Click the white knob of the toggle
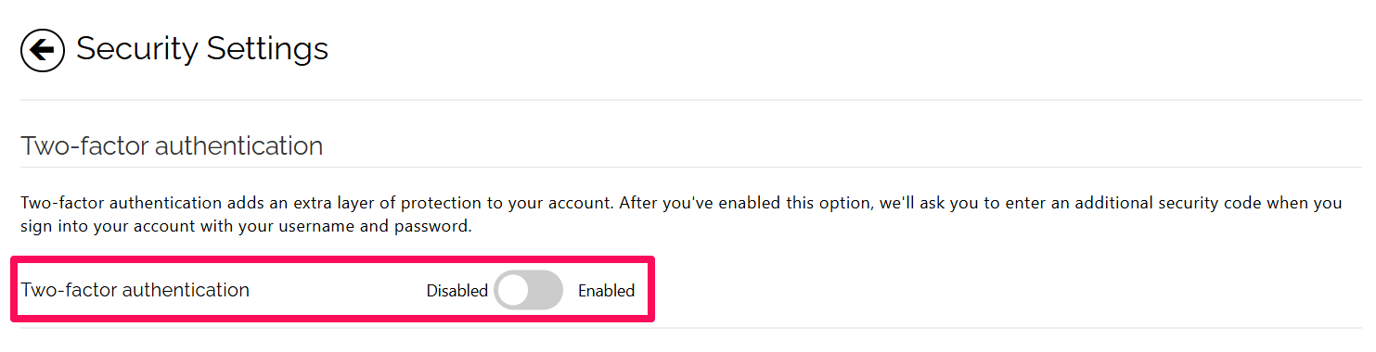The width and height of the screenshot is (1376, 352). (512, 290)
